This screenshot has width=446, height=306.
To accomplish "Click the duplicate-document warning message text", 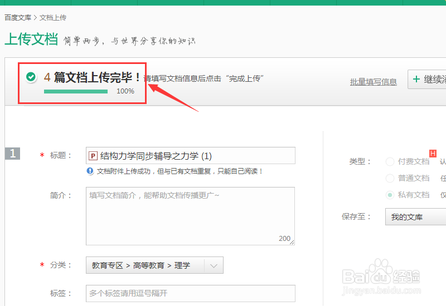I will (x=180, y=171).
